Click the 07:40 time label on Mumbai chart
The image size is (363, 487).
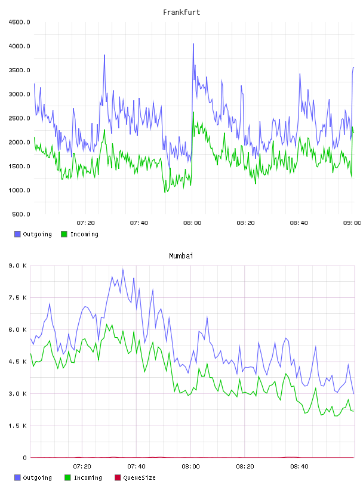pos(136,467)
